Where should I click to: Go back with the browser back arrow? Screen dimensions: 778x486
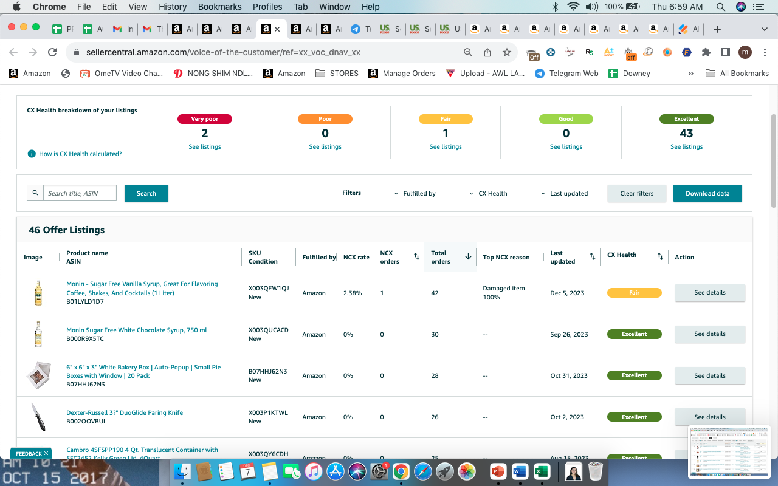point(13,52)
